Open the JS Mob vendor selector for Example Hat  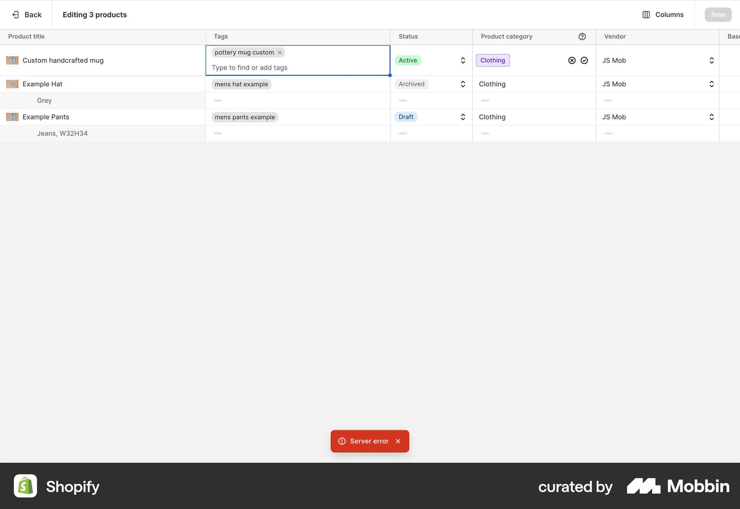point(711,84)
